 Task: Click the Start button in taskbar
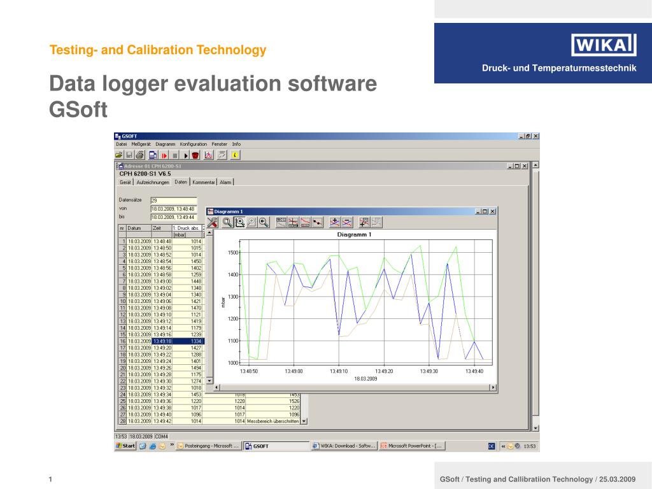[125, 446]
